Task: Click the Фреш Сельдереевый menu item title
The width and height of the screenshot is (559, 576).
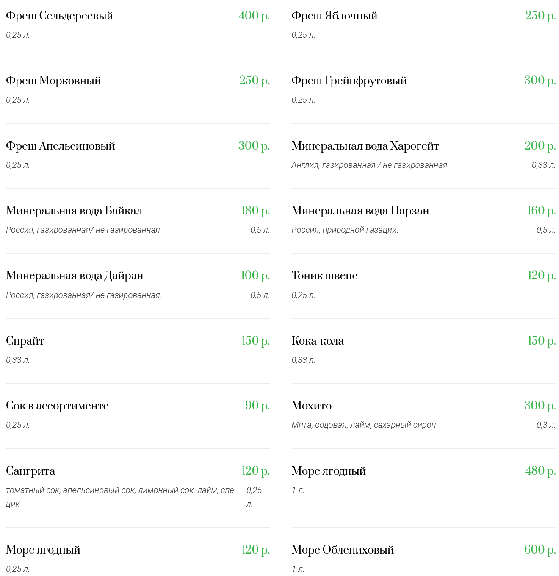Action: (x=59, y=16)
